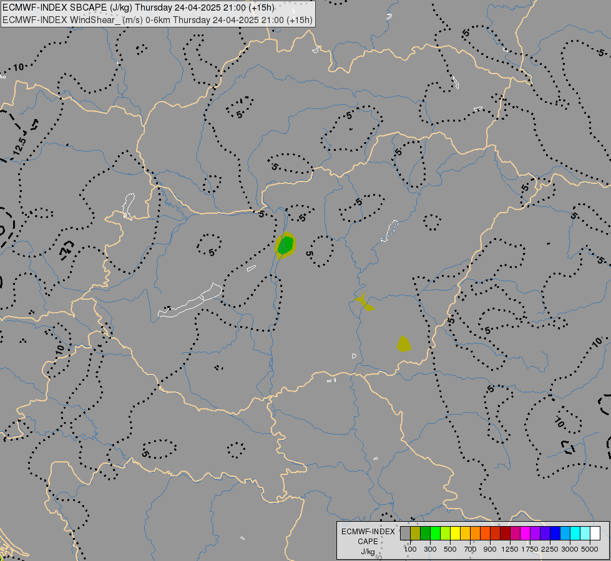Select the bright green legend swatch
Screen dimensions: 611x561
(435, 533)
